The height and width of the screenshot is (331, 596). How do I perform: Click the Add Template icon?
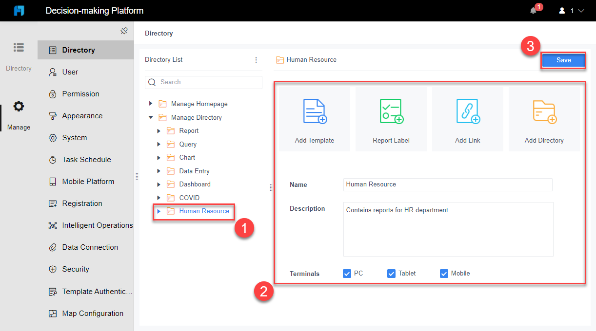tap(314, 111)
